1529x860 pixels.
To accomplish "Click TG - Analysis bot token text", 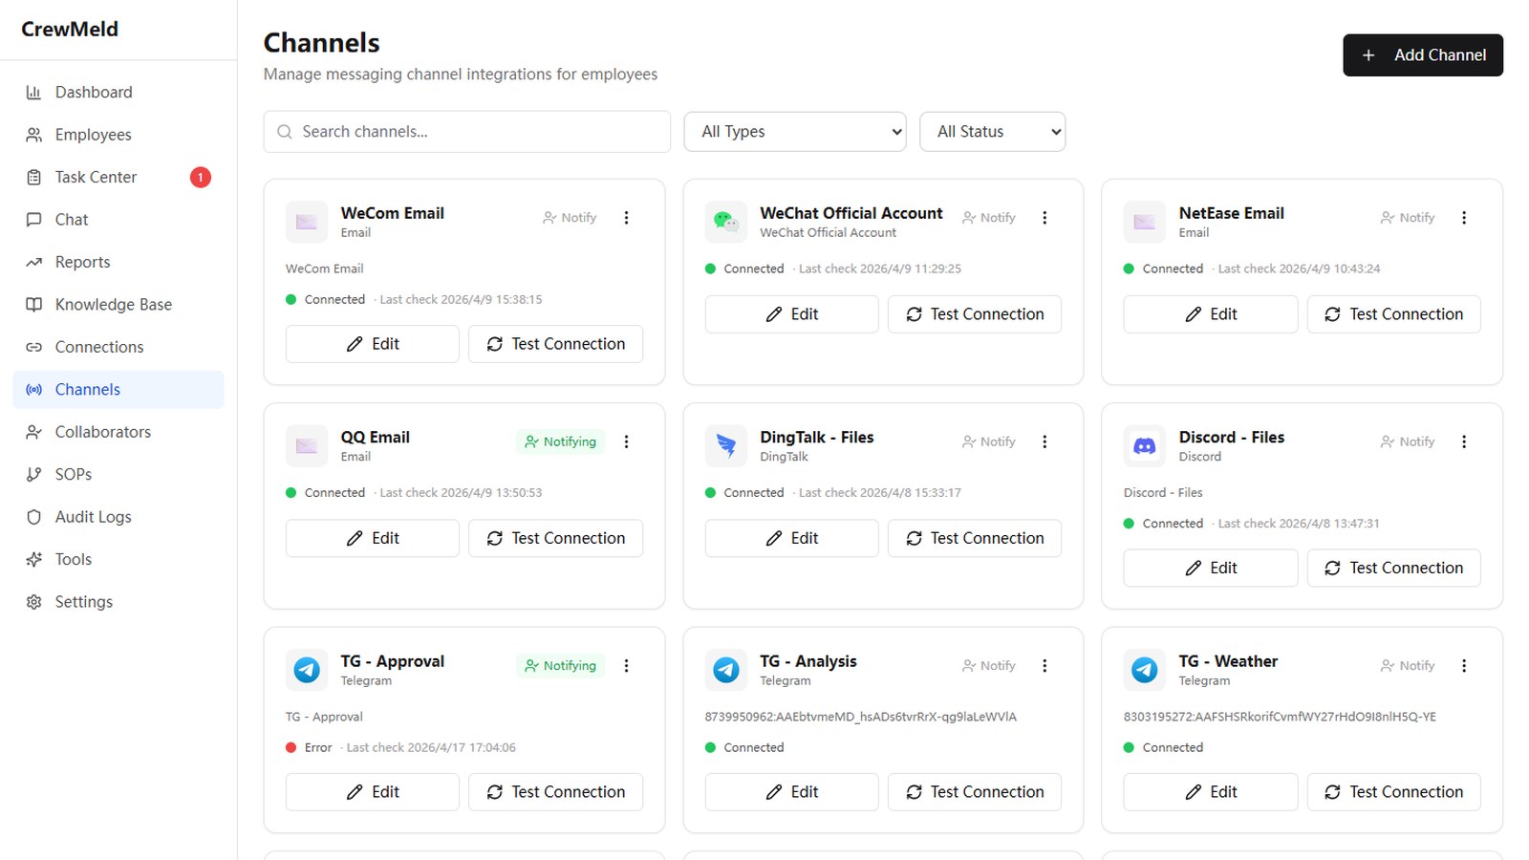I will click(x=860, y=717).
